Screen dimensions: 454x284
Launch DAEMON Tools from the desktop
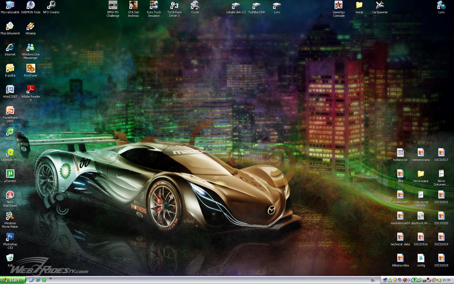(31, 7)
